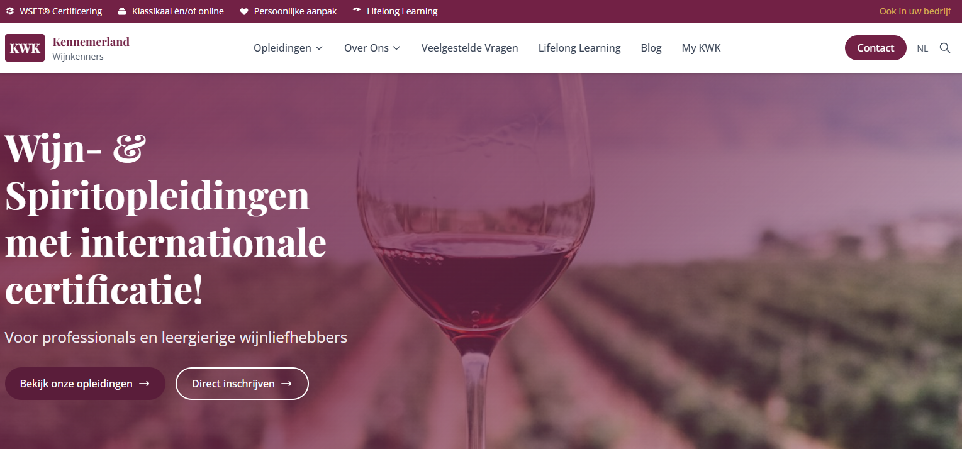Screen dimensions: 962x449
Task: Click the KWK logo badge
Action: (25, 48)
